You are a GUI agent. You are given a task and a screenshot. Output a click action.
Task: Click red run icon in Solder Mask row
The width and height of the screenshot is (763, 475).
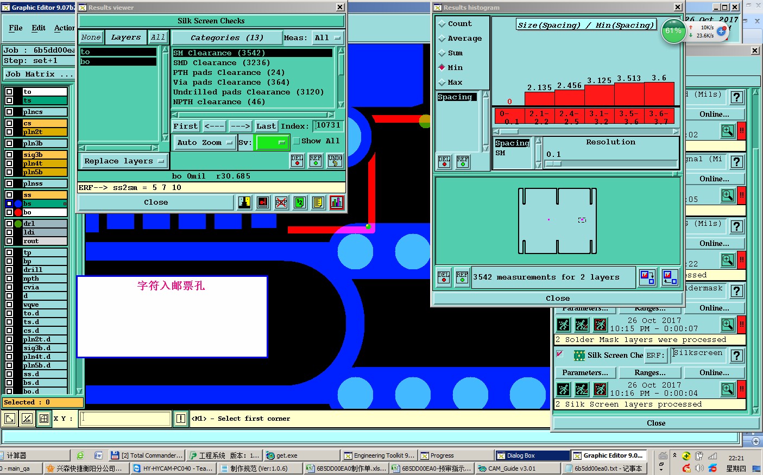[600, 325]
